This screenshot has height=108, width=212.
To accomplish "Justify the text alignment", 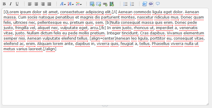I will [49, 4].
